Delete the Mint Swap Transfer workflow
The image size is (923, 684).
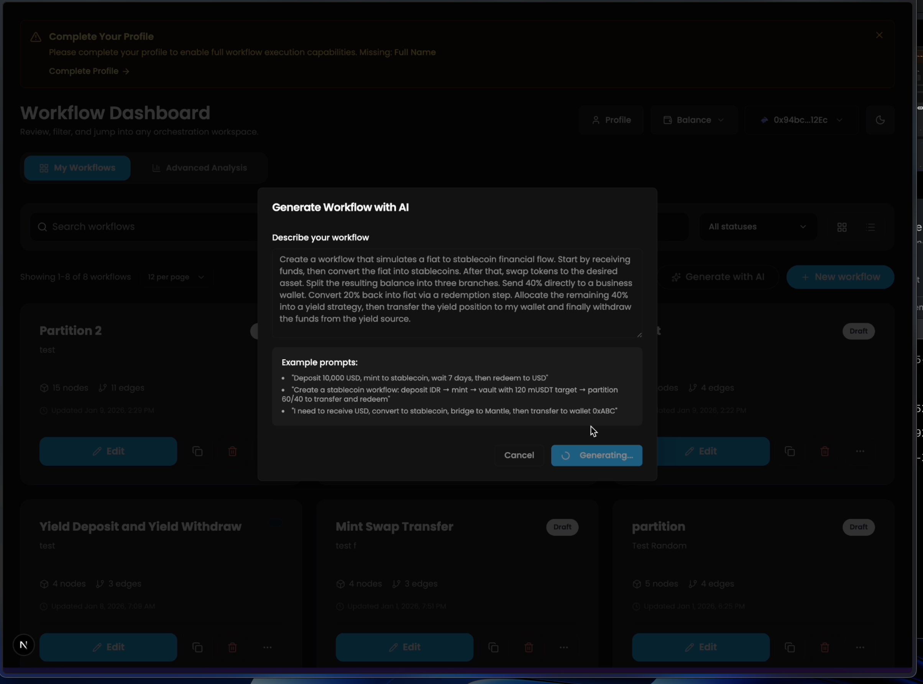point(529,647)
